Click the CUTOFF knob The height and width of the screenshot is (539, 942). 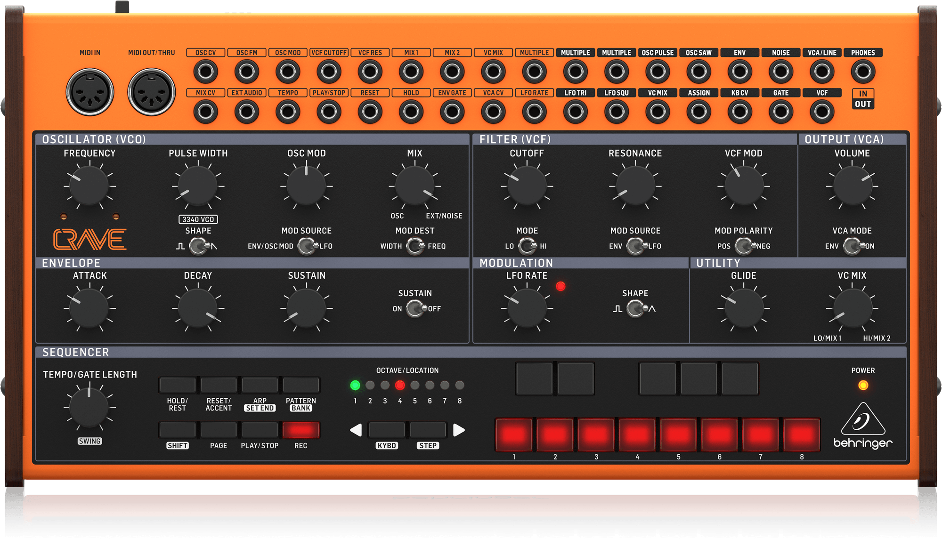pos(527,186)
